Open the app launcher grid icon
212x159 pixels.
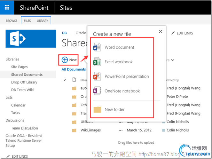click(x=7, y=7)
